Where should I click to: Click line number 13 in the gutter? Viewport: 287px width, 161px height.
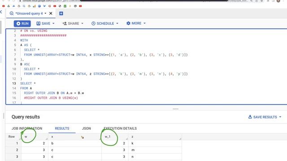click(14, 84)
